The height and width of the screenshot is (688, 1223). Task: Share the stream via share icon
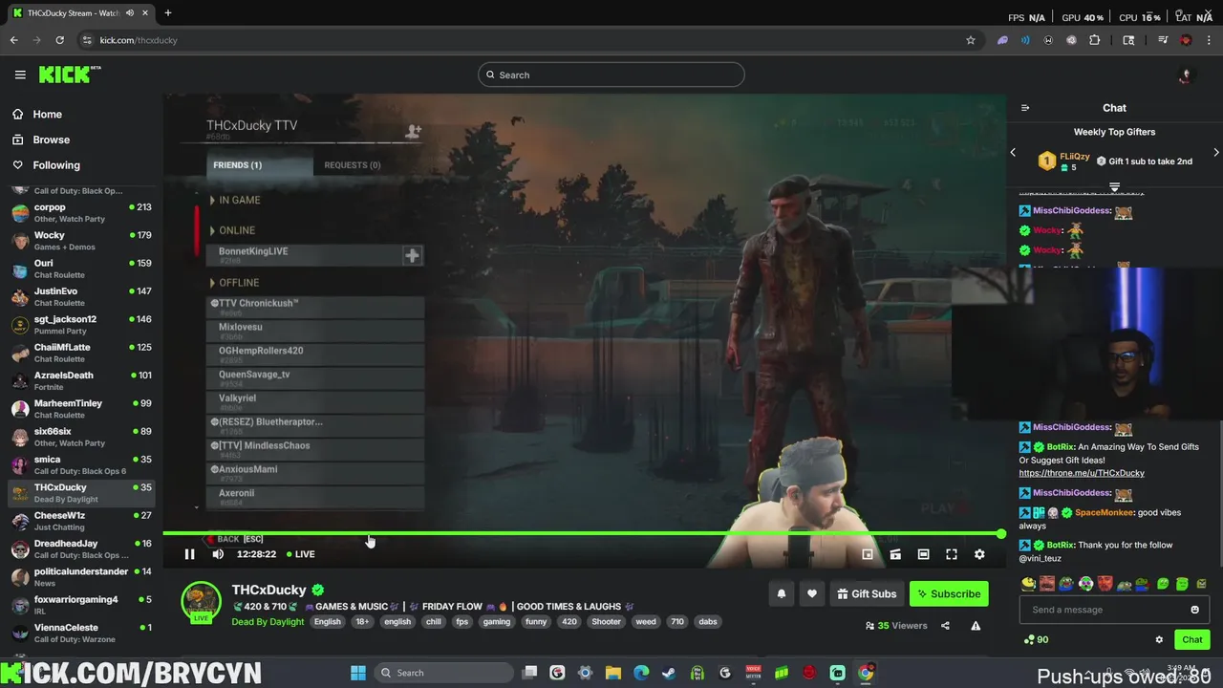pyautogui.click(x=945, y=626)
